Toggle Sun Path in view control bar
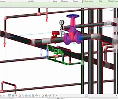Image resolution: width=118 pixels, height=99 pixels. 16,95
